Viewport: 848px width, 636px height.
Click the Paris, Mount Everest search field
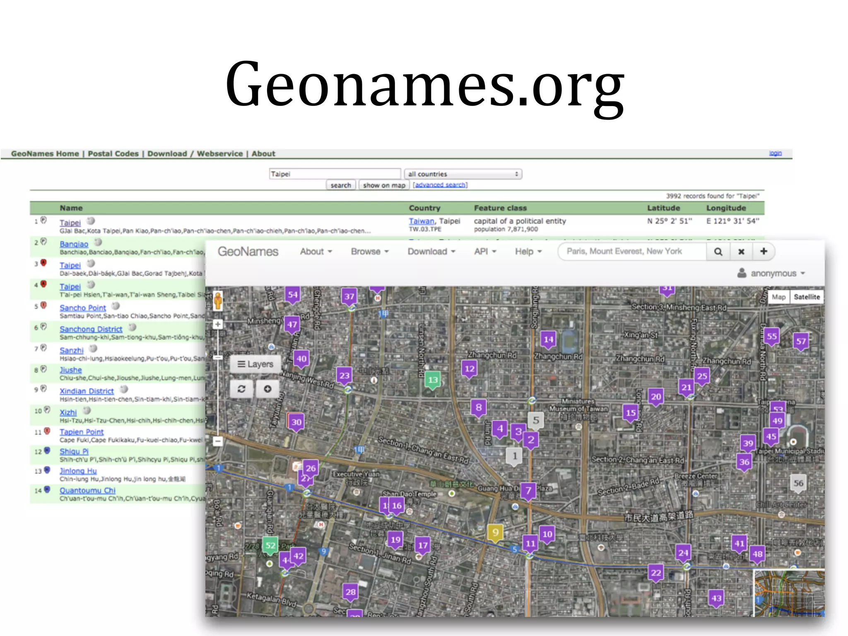(632, 251)
